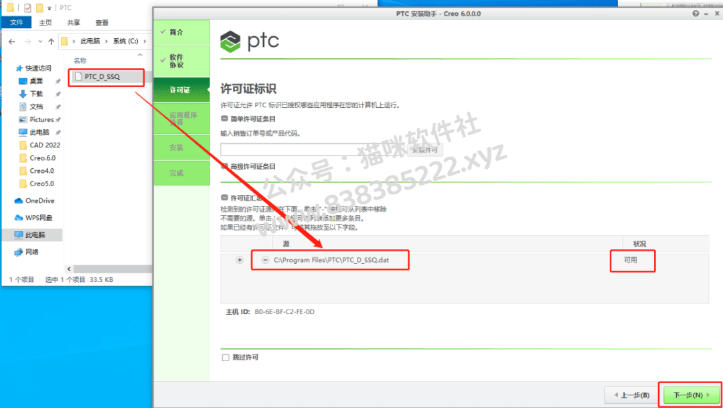The image size is (723, 408).
Task: Click the 状况 column header
Action: 639,244
